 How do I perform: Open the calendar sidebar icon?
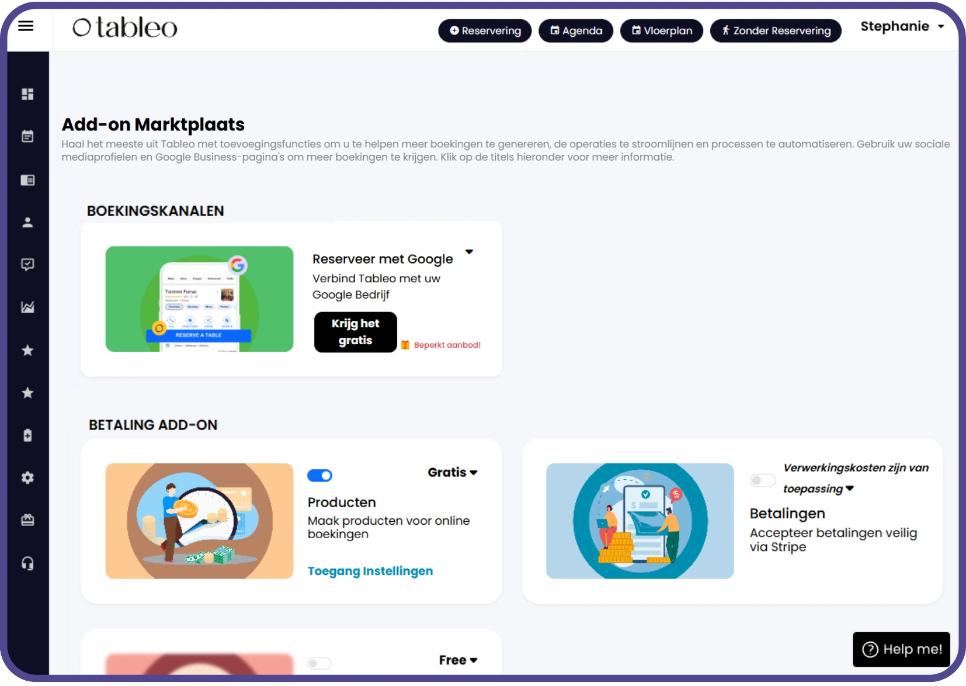click(x=27, y=136)
